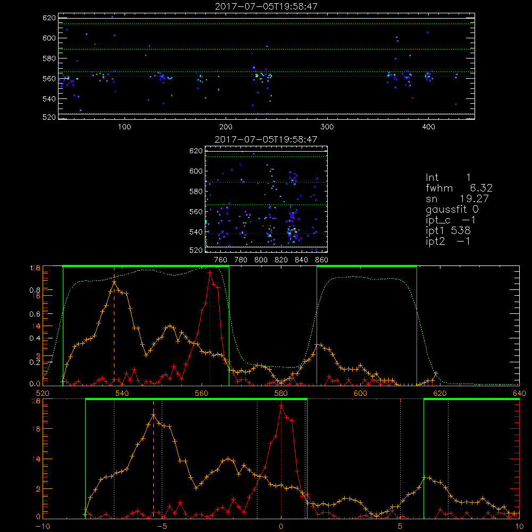Viewport: 532px width, 532px height.
Task: Click the orange dashed vertical marker in the bottom plot
Action: [x=153, y=460]
